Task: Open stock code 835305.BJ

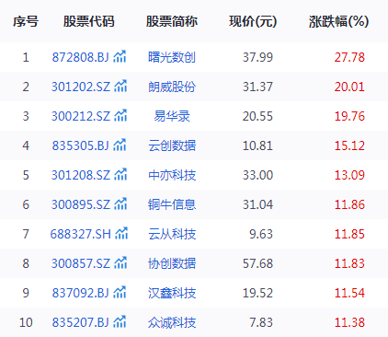Action: 80,145
